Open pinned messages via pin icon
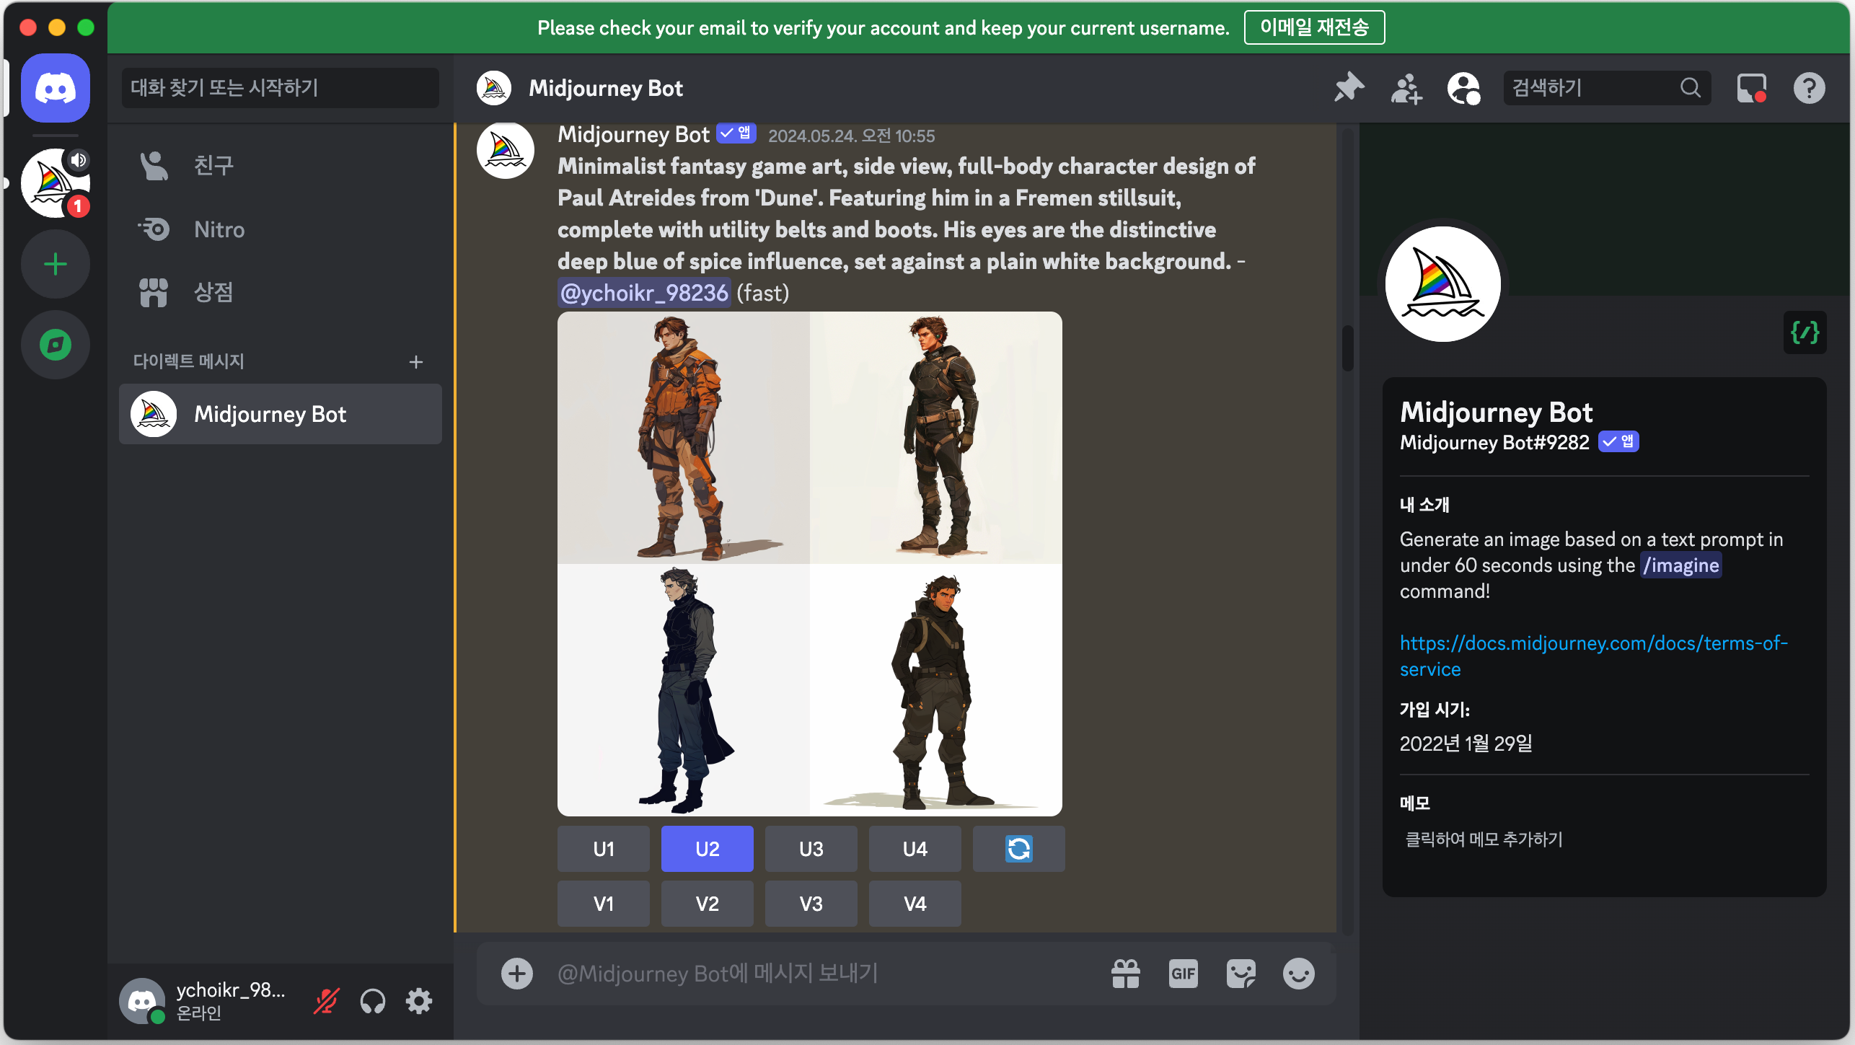 tap(1348, 88)
